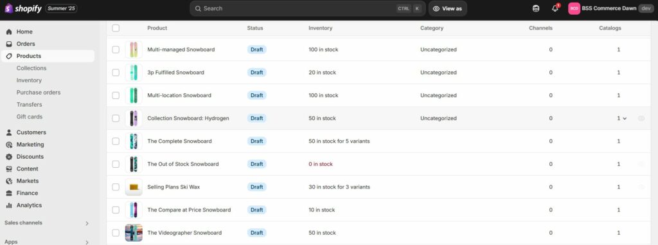Open Inventory submenu item
This screenshot has height=245, width=658.
[x=29, y=80]
